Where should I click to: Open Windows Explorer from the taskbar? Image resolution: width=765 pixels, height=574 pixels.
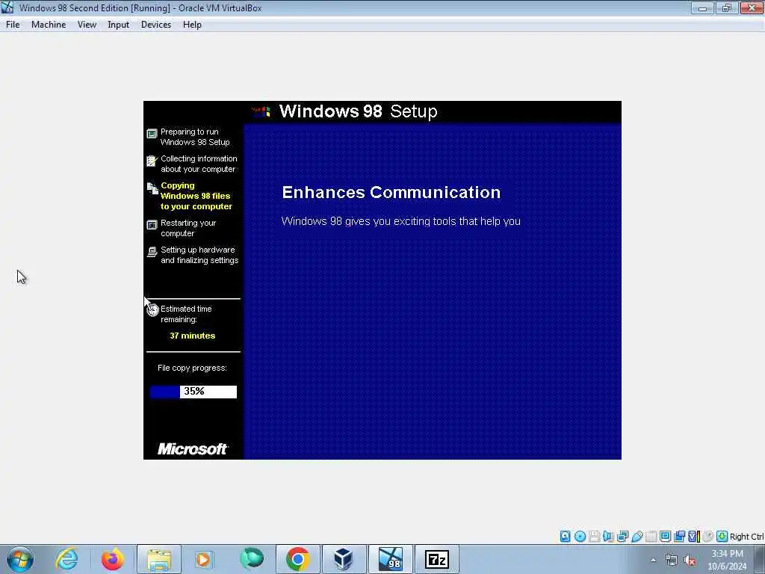[x=159, y=559]
